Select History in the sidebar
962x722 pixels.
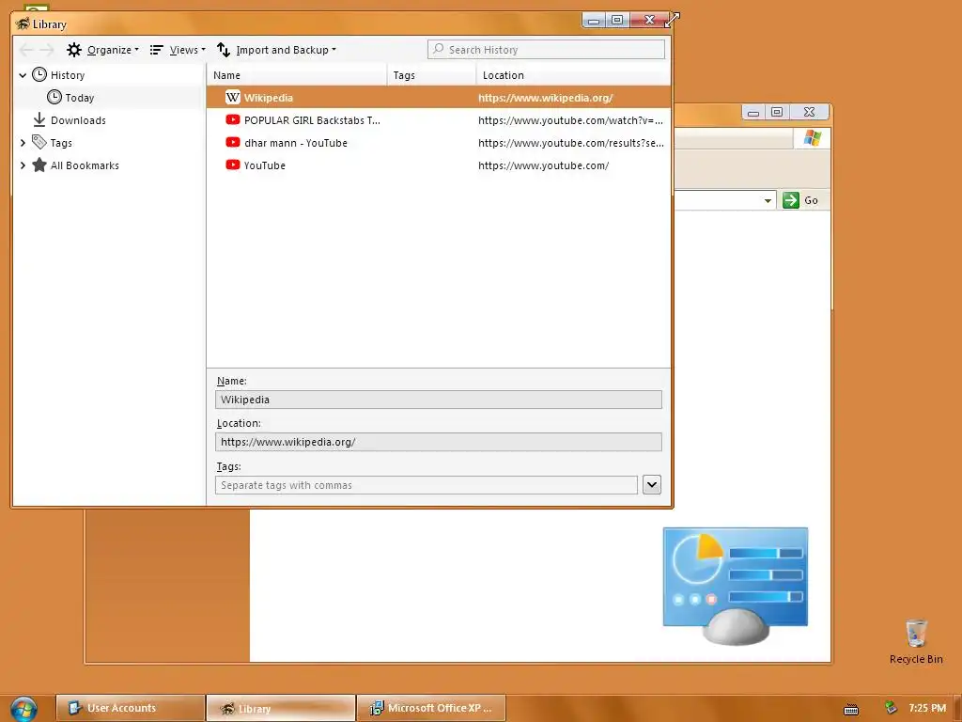click(x=68, y=75)
